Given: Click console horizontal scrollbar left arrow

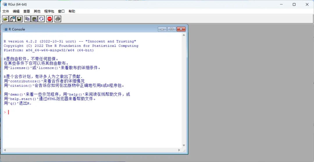Looking at the screenshot, I should (x=5, y=150).
